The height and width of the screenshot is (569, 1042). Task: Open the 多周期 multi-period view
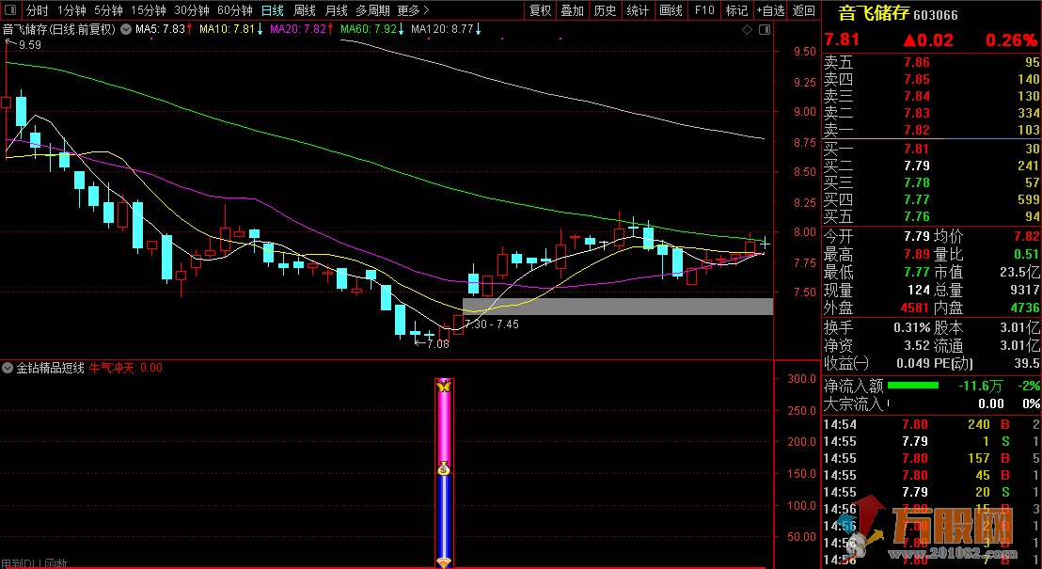pos(372,10)
